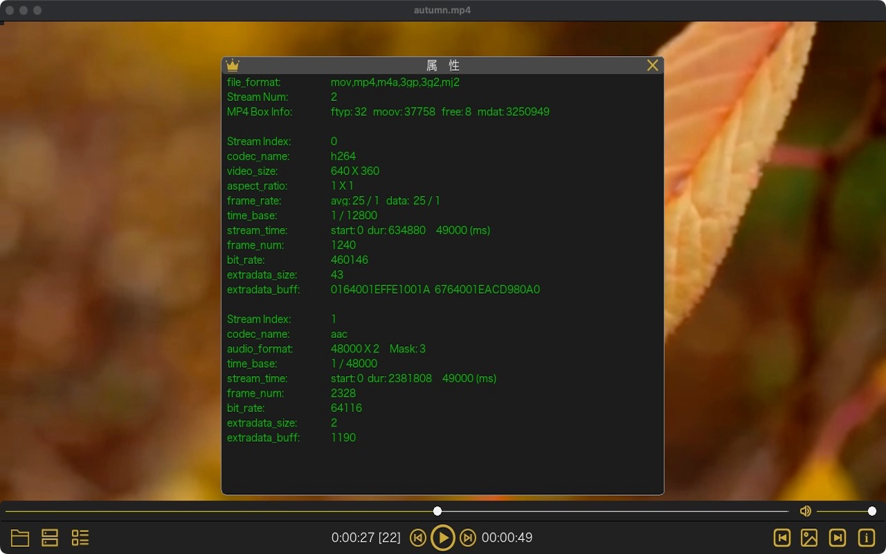This screenshot has height=554, width=886.
Task: Click the bit_rate value 64116
Action: 346,408
